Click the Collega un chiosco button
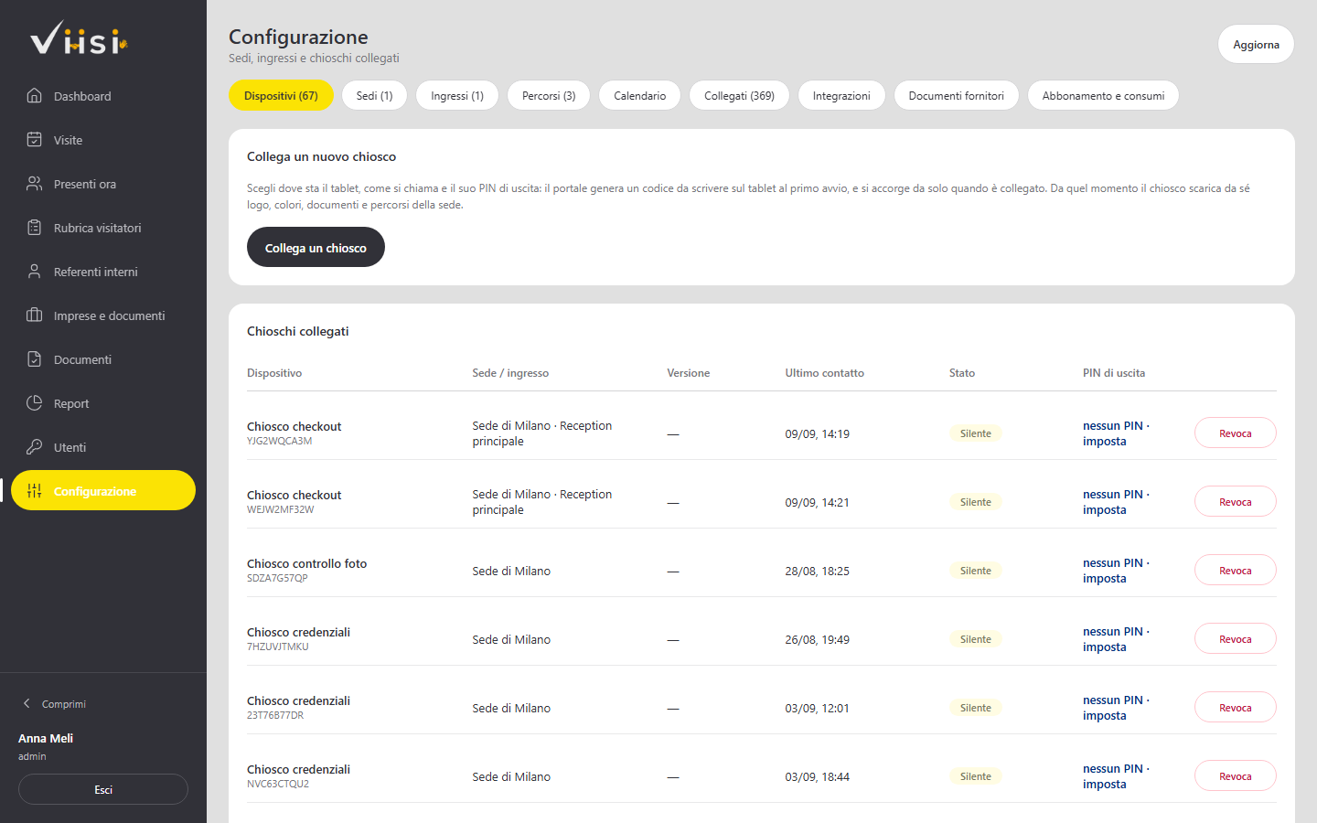This screenshot has height=823, width=1317. click(x=316, y=247)
